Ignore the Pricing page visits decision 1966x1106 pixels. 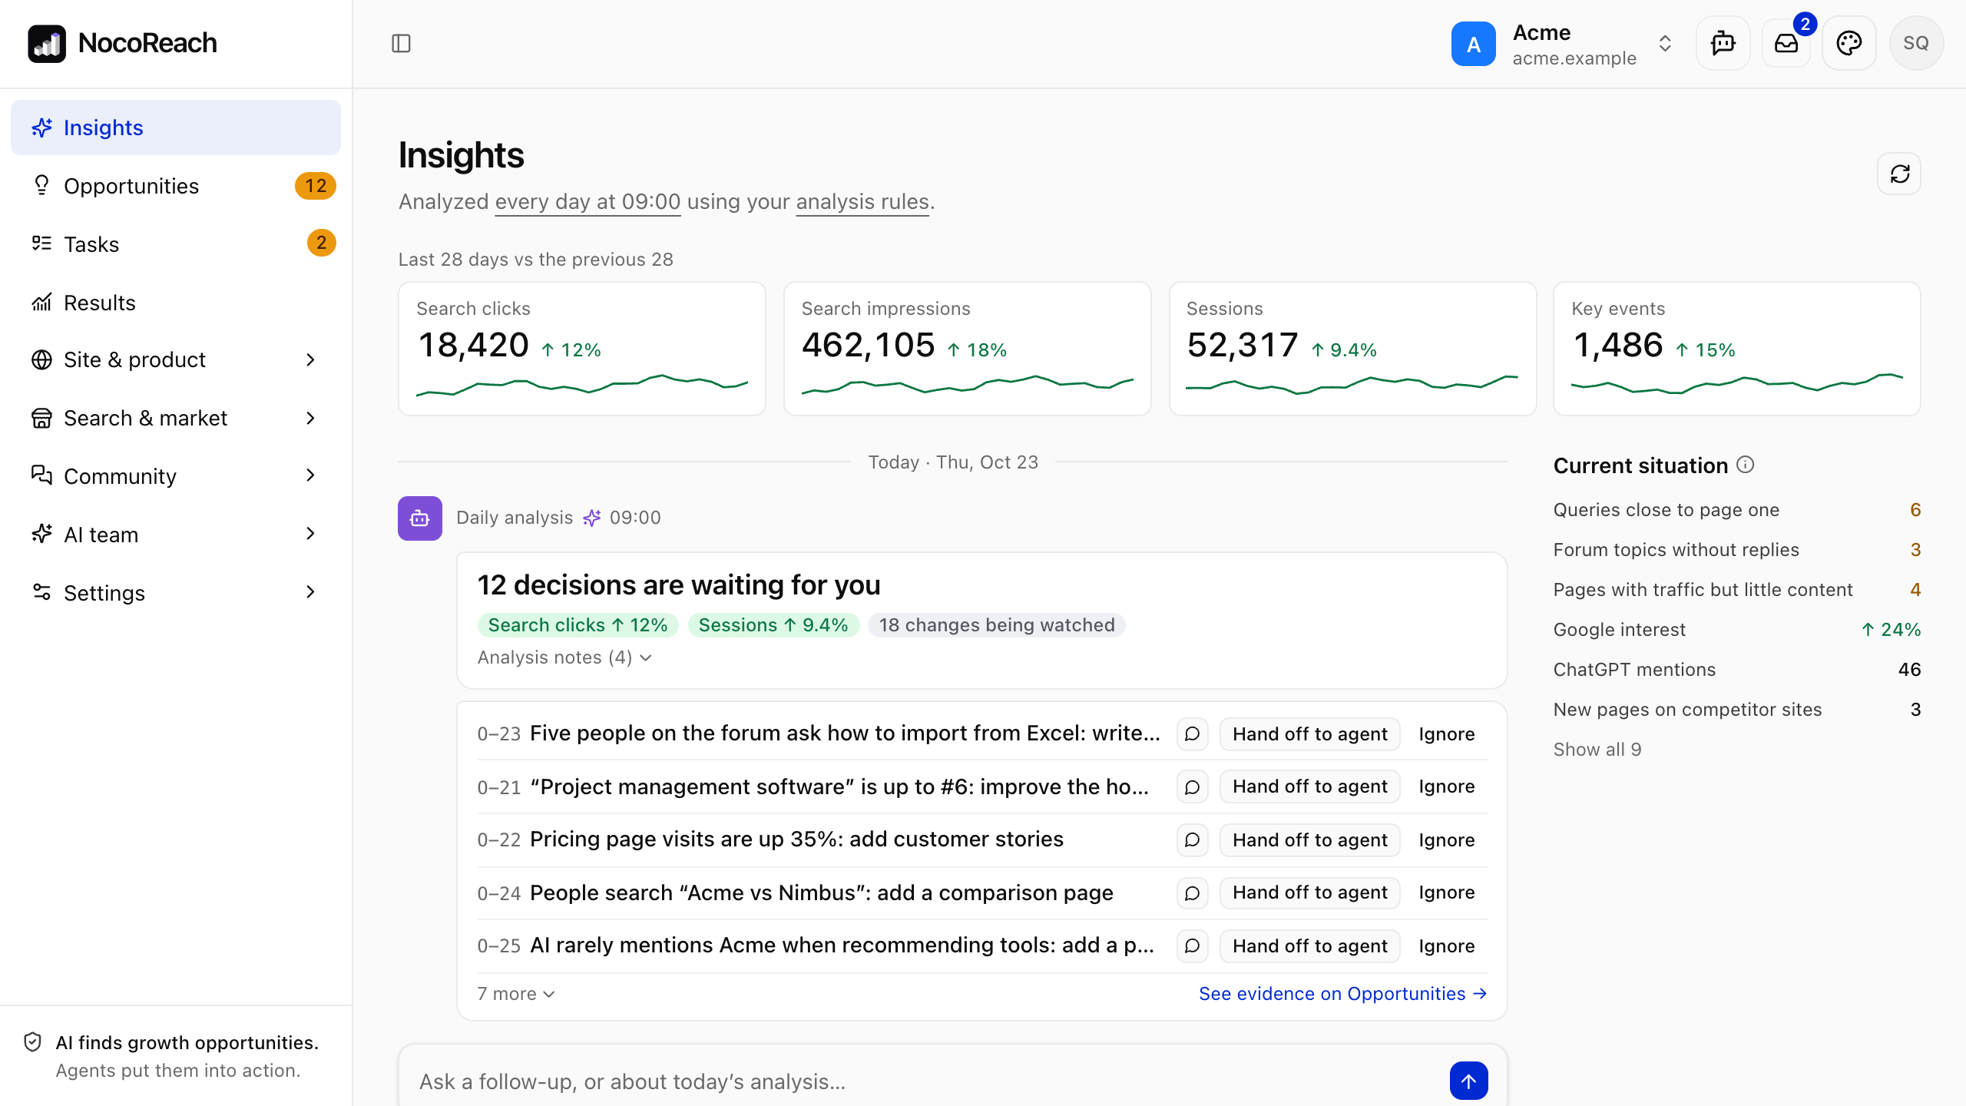point(1447,839)
